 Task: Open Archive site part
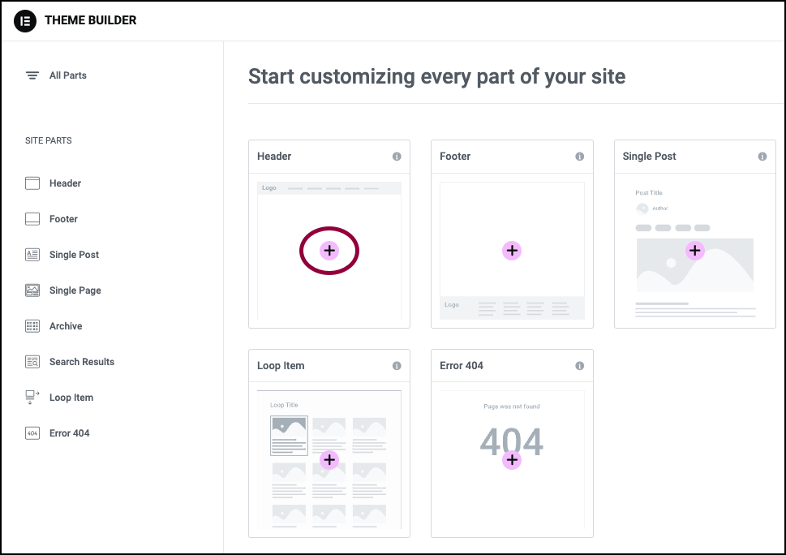54,326
